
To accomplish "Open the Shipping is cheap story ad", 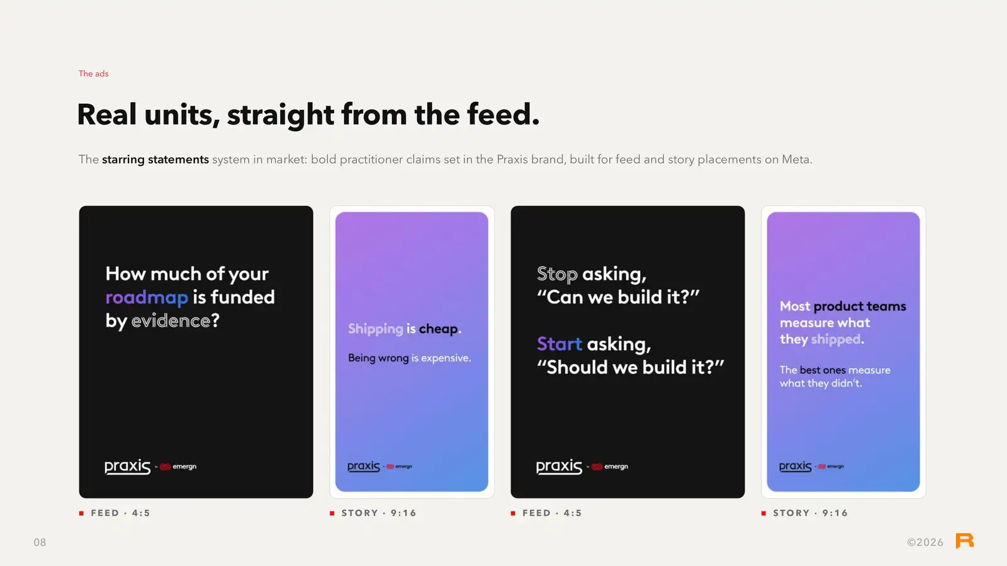I will coord(412,352).
